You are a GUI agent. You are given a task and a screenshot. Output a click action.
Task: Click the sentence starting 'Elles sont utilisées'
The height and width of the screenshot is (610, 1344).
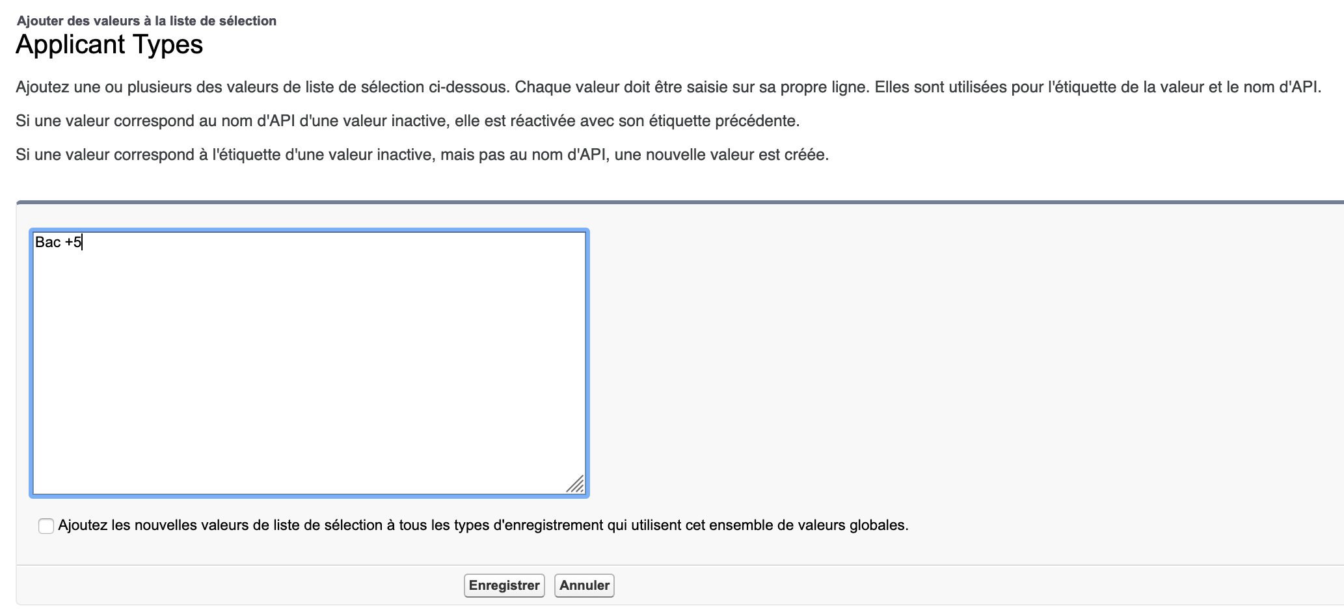(1097, 87)
